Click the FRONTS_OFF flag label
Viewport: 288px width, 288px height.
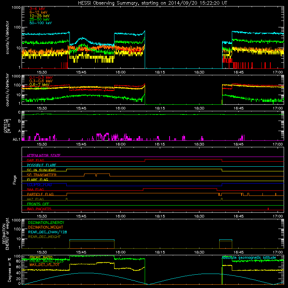coord(38,204)
